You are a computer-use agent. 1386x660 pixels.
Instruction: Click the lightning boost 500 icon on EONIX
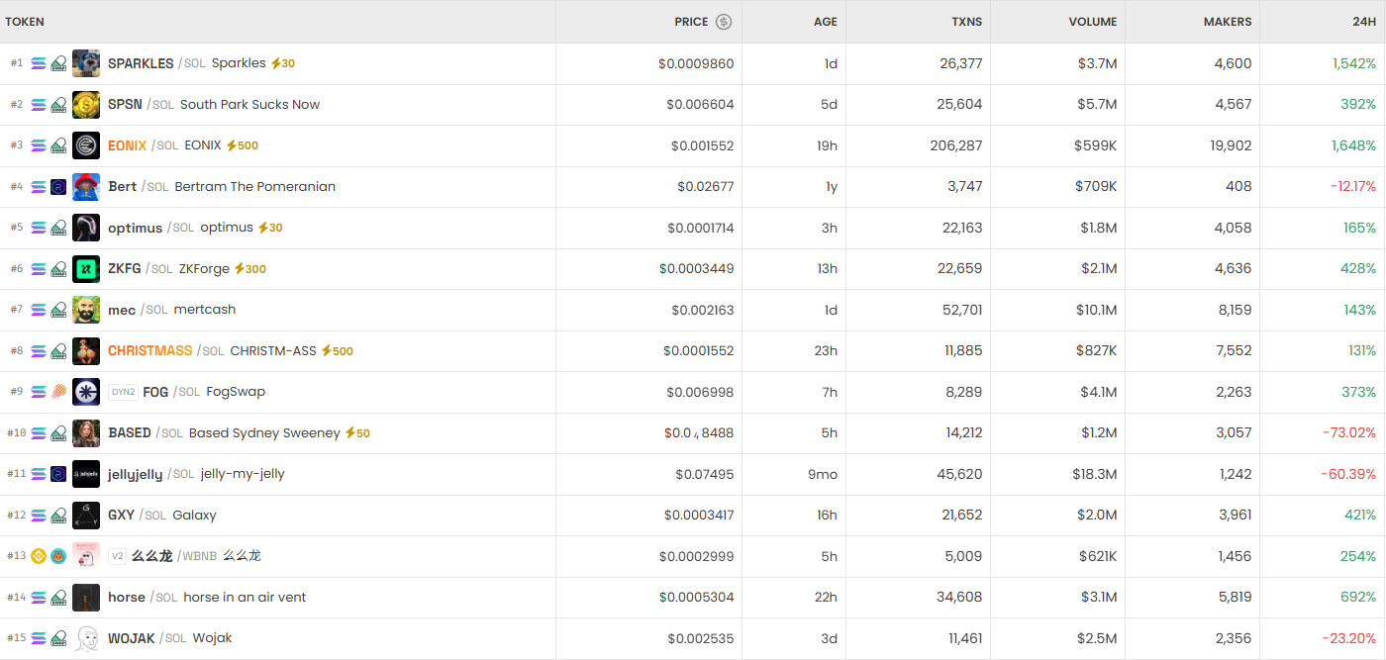(232, 145)
